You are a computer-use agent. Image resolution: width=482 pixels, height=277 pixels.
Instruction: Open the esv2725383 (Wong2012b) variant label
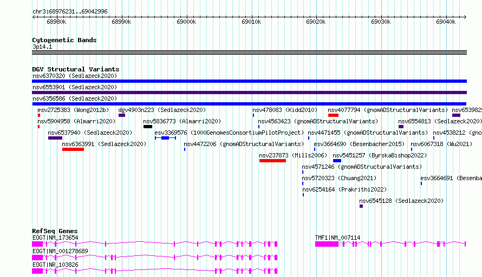(x=73, y=110)
